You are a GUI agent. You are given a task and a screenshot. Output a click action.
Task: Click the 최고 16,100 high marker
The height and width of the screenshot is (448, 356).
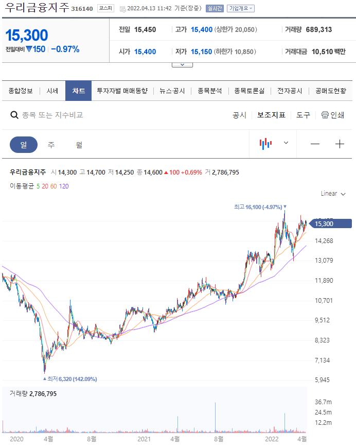point(260,207)
